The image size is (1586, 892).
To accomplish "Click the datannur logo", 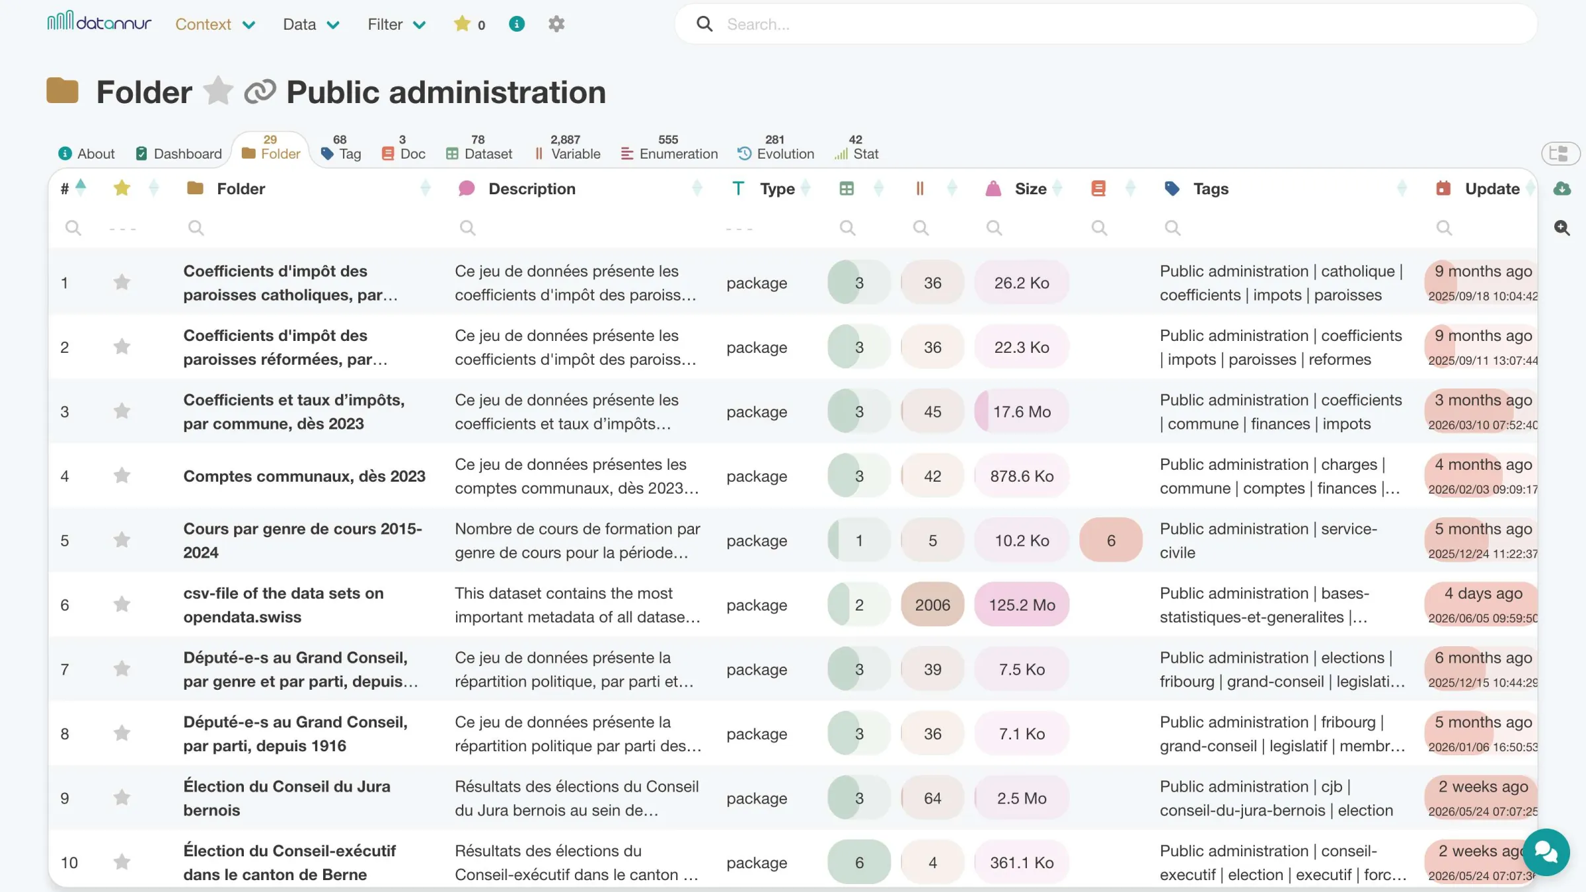I will [x=99, y=22].
